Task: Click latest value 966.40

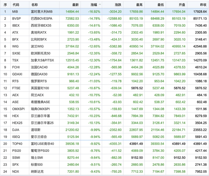Action: coord(74,81)
